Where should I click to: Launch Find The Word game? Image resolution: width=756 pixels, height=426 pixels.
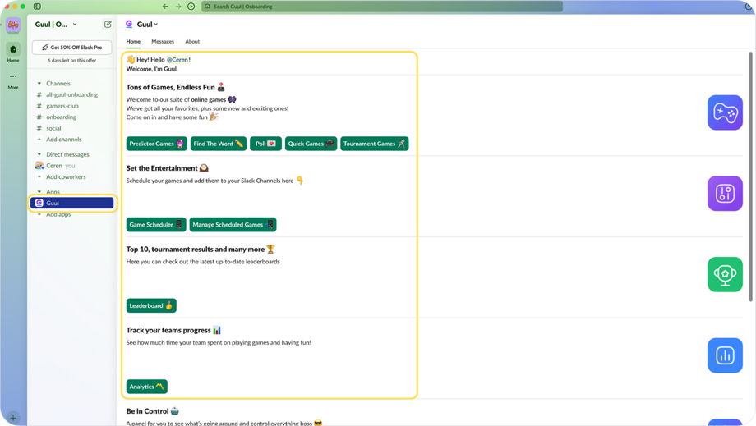click(x=219, y=144)
